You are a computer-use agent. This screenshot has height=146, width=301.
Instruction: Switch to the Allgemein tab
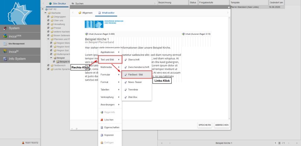click(x=85, y=13)
